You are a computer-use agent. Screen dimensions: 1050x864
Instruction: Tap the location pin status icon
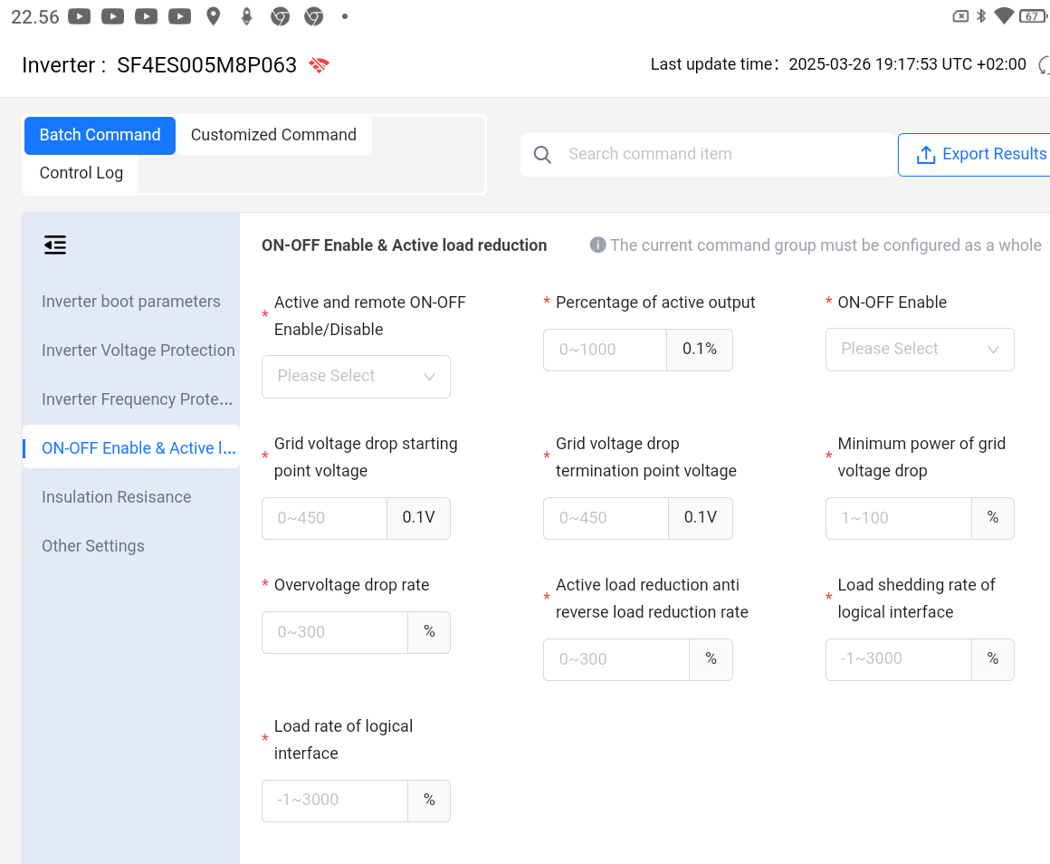click(x=214, y=16)
